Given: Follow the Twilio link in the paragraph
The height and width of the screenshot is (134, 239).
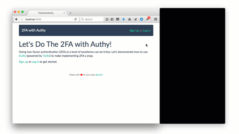Looking at the screenshot, I should pos(46,56).
